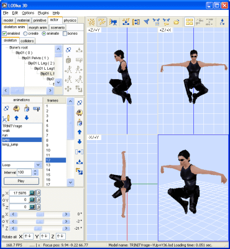230x249 pixels.
Task: Click the Interval value field
Action: pos(24,172)
